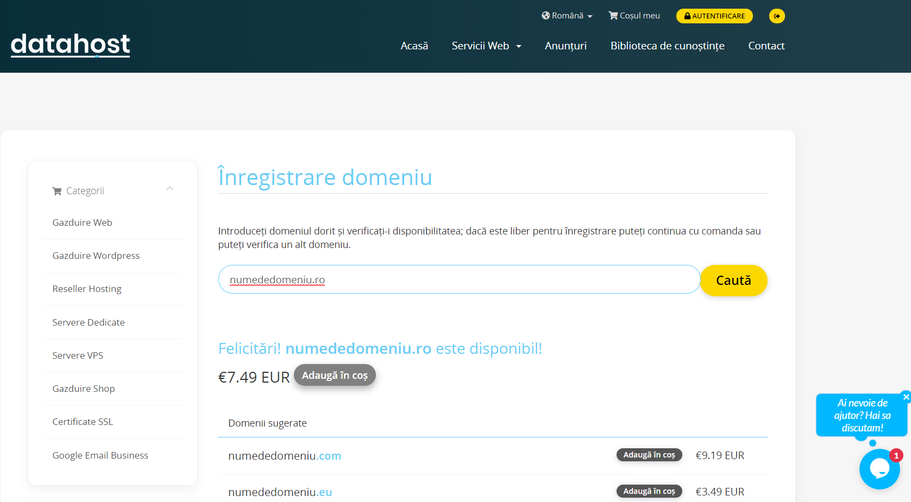Close the chat help popup
911x502 pixels.
pyautogui.click(x=906, y=397)
